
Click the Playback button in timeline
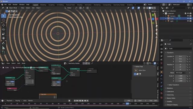10,101
